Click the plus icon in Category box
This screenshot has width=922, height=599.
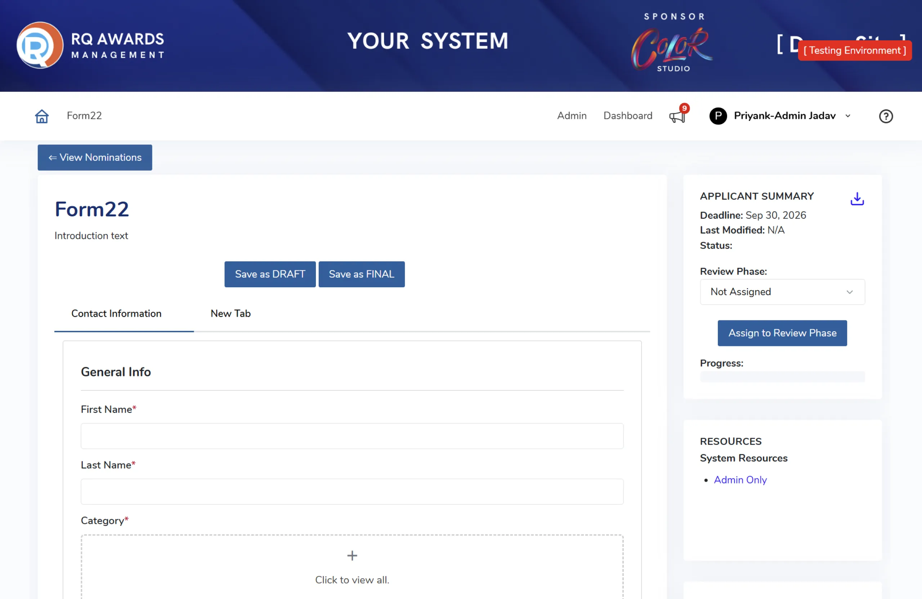point(352,555)
